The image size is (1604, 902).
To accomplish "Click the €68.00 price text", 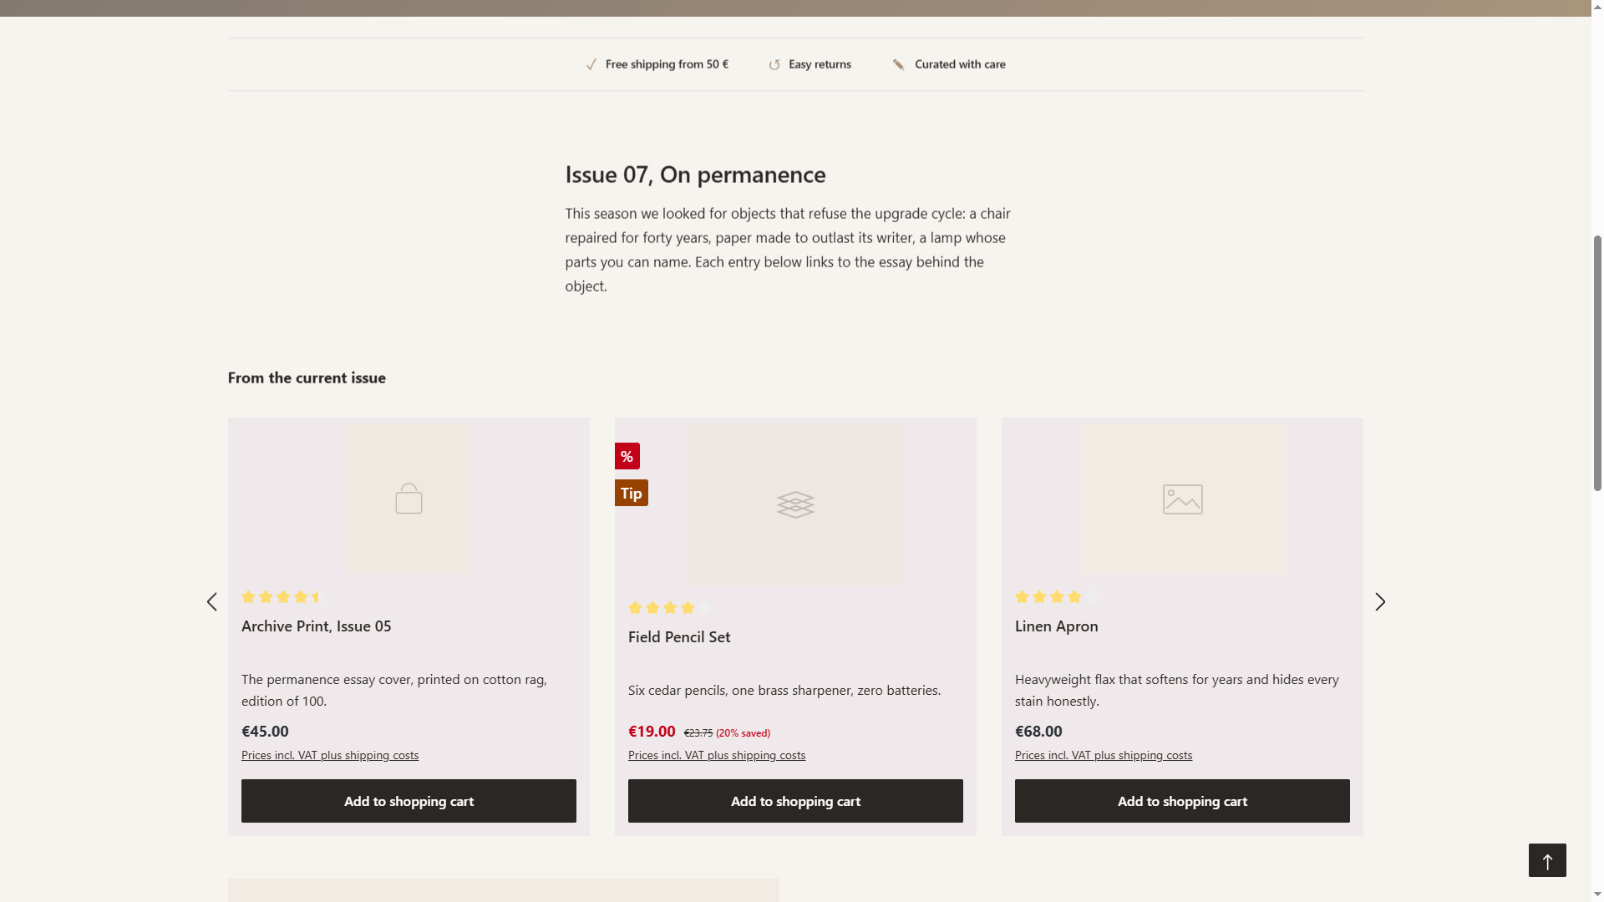I will tap(1038, 731).
